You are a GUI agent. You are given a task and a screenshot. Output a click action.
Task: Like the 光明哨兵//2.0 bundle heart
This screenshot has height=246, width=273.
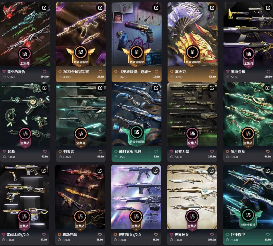156,235
